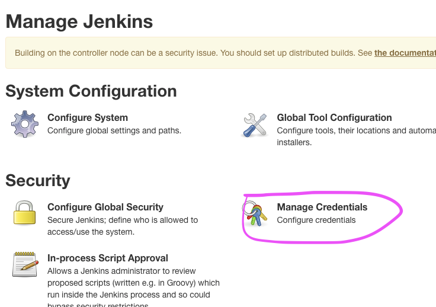This screenshot has width=436, height=307.
Task: Follow "the documentation" link in the warning
Action: pos(405,53)
